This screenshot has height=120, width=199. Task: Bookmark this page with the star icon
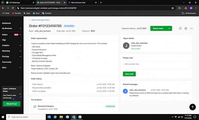click(x=173, y=8)
